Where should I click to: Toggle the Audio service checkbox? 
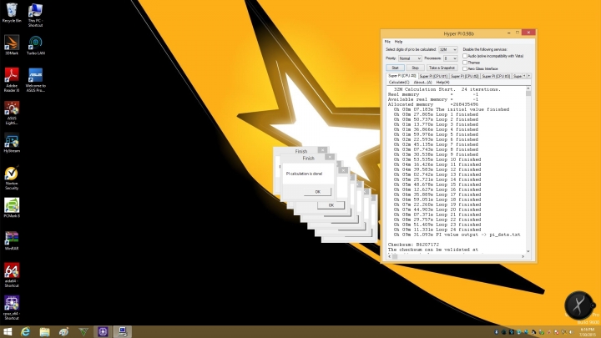[x=465, y=56]
